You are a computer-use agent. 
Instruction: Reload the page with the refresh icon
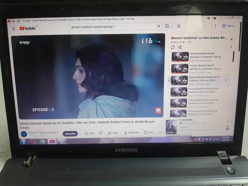tap(19, 21)
